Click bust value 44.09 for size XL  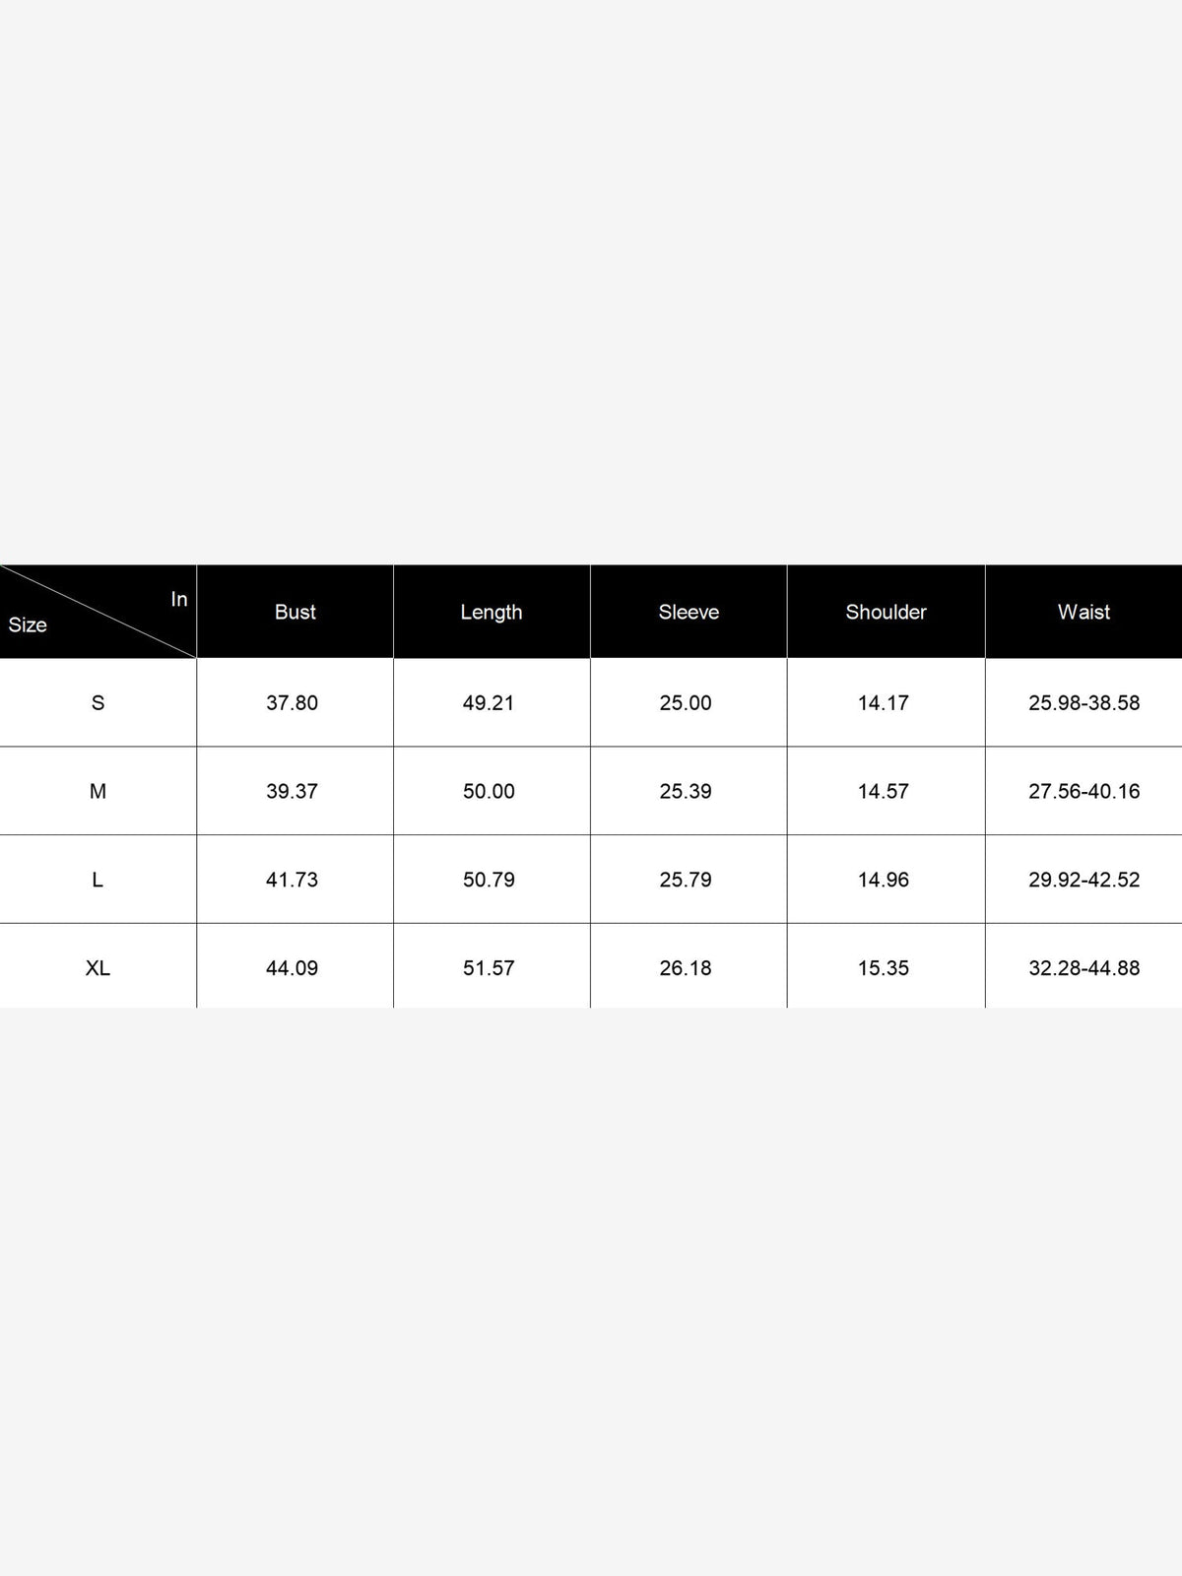292,968
